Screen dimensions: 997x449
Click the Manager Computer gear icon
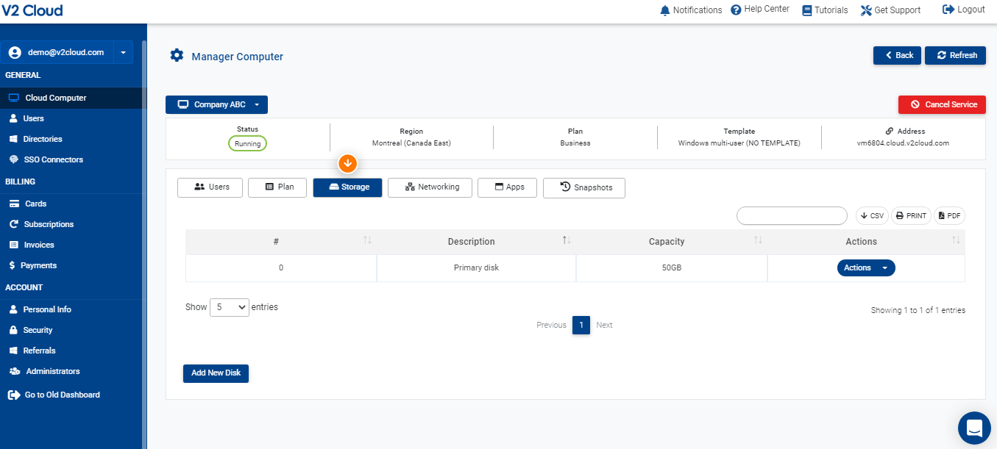click(177, 56)
